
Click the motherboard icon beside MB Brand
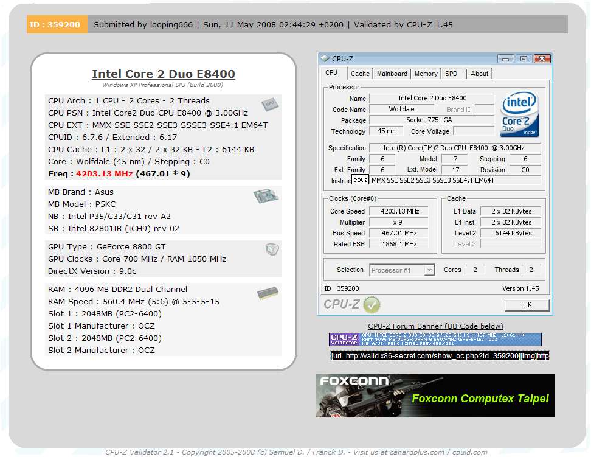(265, 197)
